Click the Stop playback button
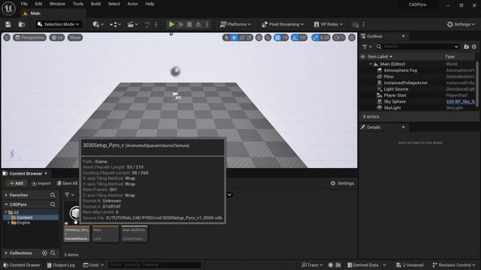The image size is (481, 270). [x=189, y=24]
